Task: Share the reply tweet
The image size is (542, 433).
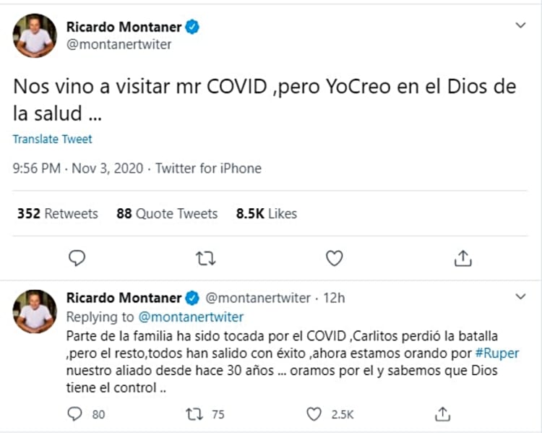Action: (444, 414)
